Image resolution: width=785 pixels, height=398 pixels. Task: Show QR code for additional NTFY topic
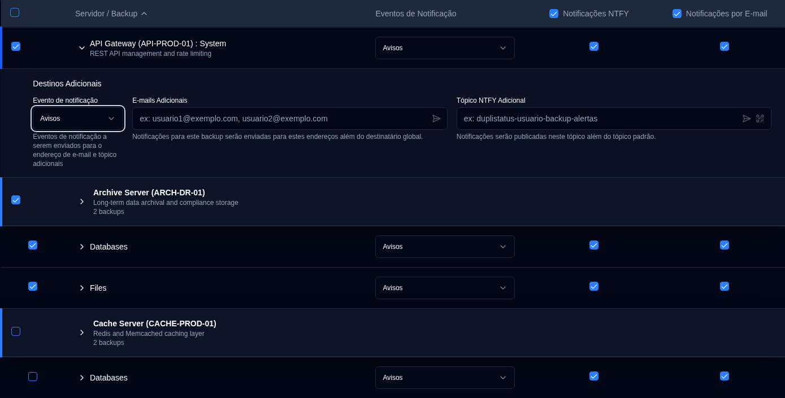(x=760, y=119)
